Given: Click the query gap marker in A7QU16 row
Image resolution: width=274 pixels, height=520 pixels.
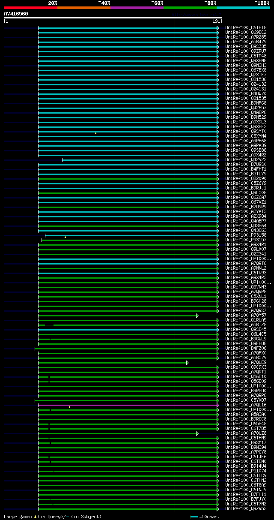Looking at the screenshot, I should [69, 407].
